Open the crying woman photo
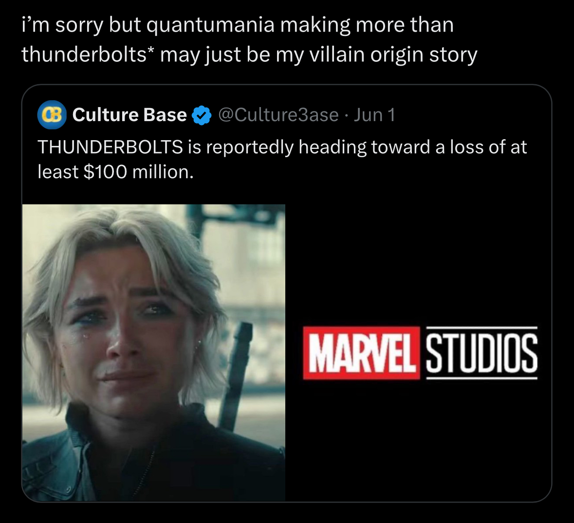This screenshot has height=523, width=574. click(x=153, y=352)
